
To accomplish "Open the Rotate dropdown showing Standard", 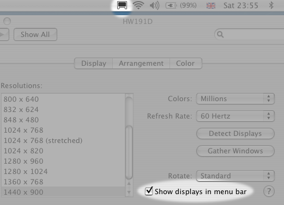I will point(235,176).
